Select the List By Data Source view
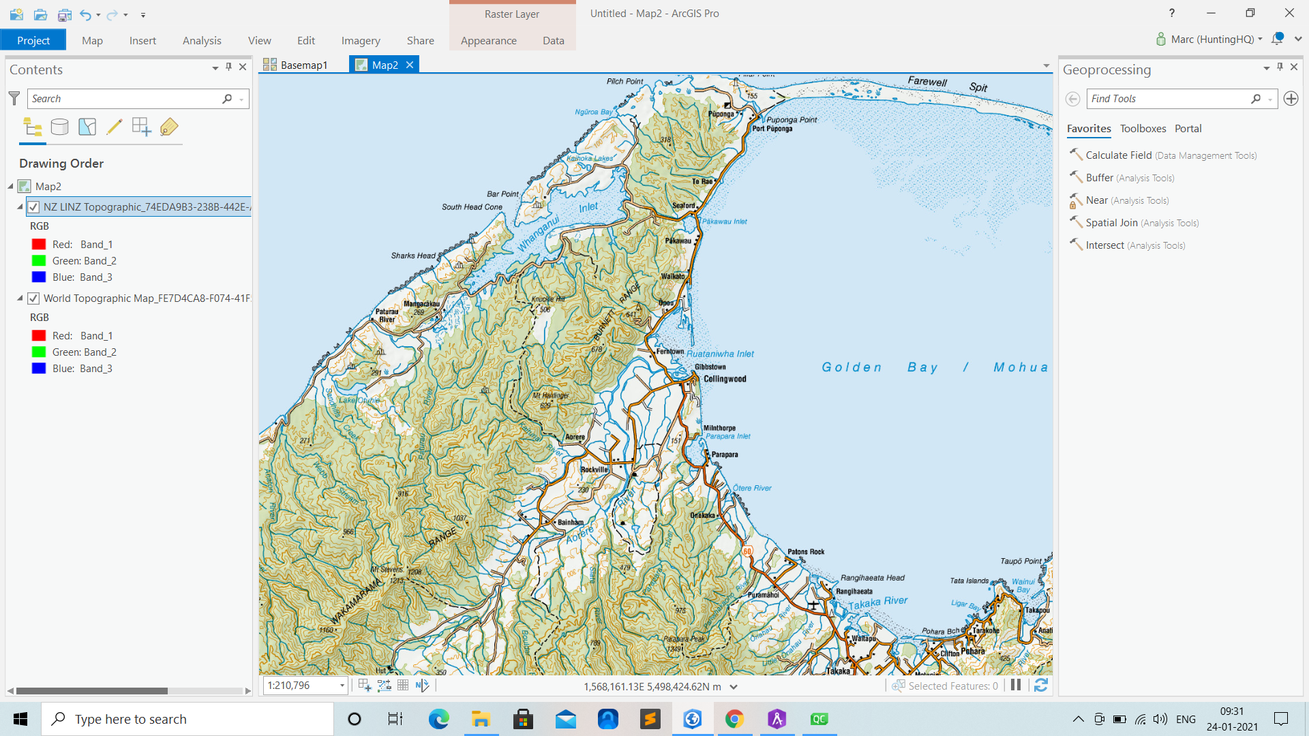Viewport: 1309px width, 736px height. pyautogui.click(x=59, y=127)
